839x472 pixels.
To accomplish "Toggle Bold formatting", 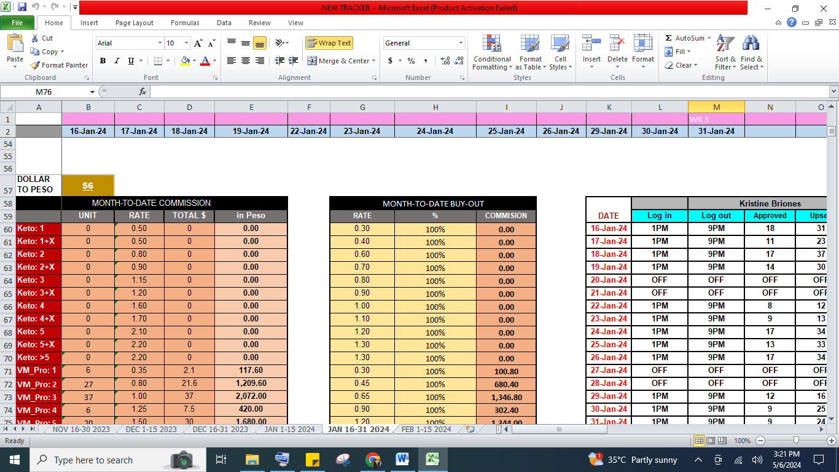I will click(x=103, y=61).
